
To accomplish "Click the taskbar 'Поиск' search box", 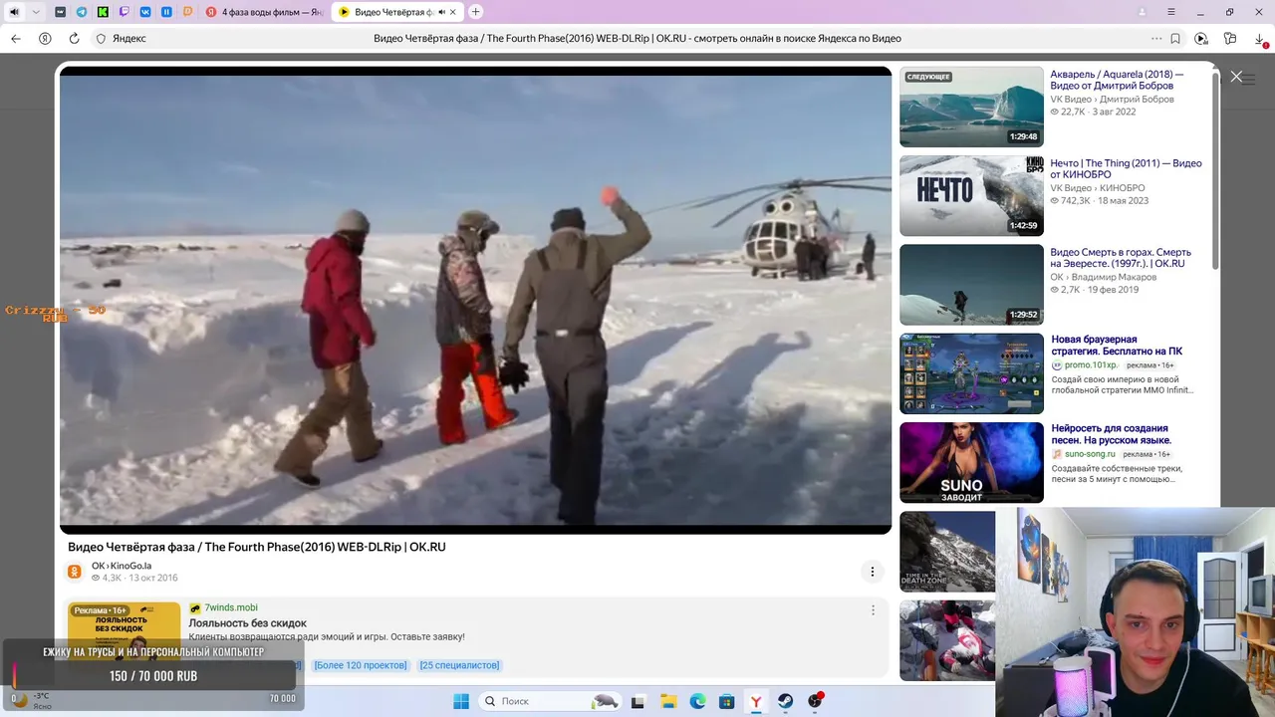I will click(x=550, y=701).
